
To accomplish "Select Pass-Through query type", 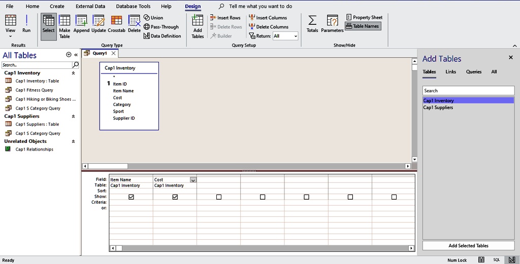I will click(x=161, y=27).
